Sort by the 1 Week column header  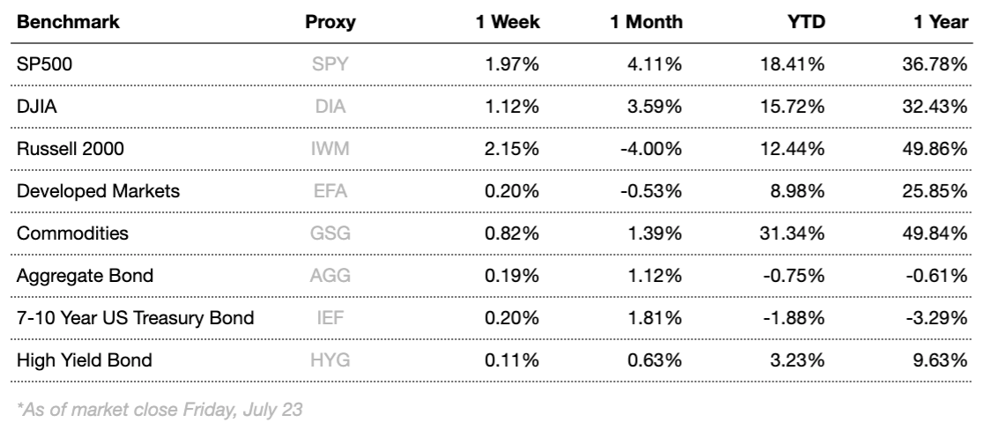coord(508,23)
